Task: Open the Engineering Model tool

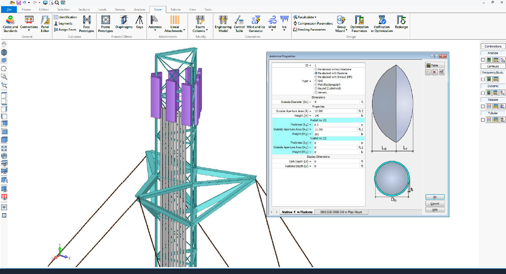Action: pos(223,24)
